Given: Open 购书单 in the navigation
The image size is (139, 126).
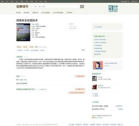Looking at the screenshot, I should [18, 12].
